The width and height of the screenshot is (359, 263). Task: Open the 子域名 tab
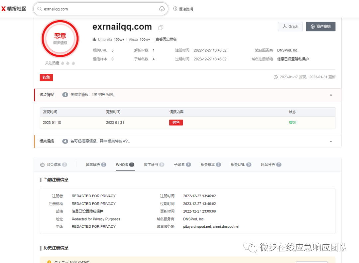tap(182, 165)
